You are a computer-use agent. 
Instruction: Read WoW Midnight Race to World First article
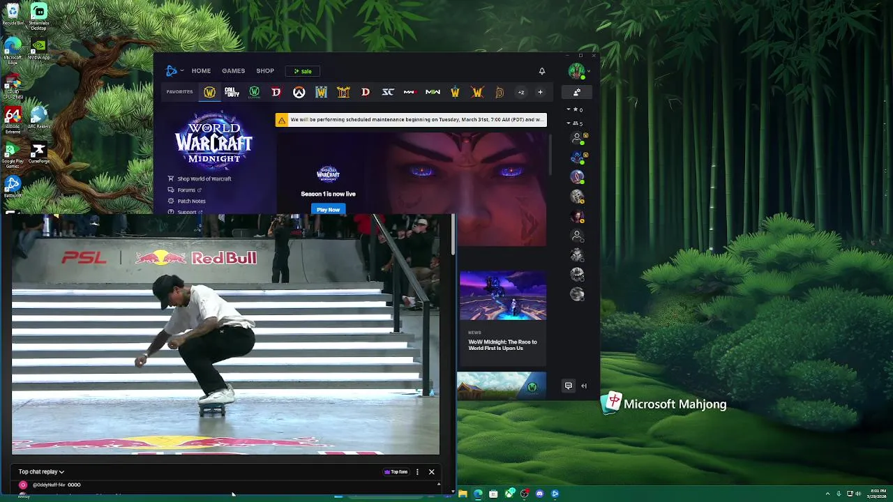click(x=502, y=344)
